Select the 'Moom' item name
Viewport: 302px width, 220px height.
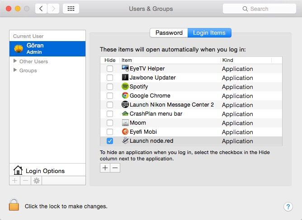[x=138, y=122]
